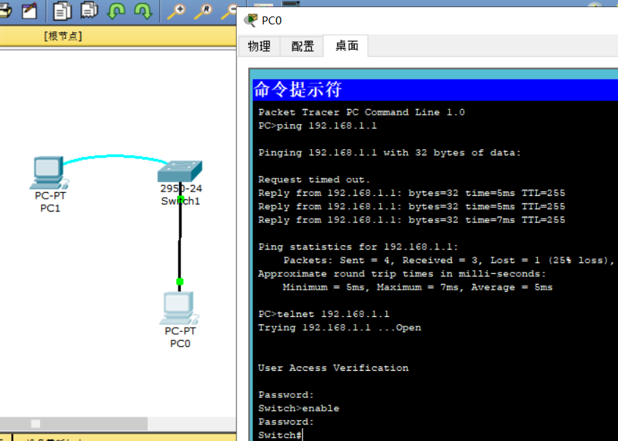Click the Switch# prompt line
This screenshot has height=441, width=618.
point(280,435)
